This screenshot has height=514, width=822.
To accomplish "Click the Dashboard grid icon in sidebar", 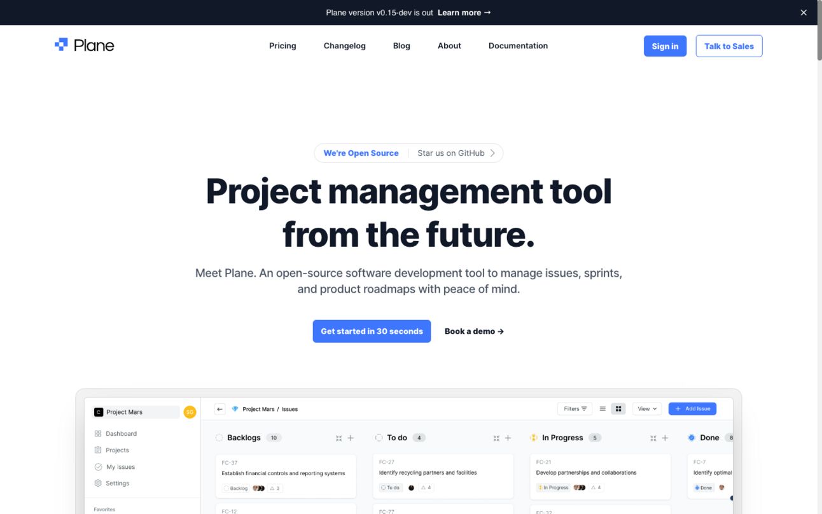I will coord(98,434).
